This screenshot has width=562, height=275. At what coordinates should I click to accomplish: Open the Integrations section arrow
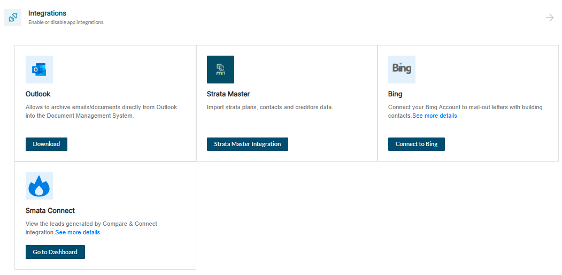click(x=550, y=18)
